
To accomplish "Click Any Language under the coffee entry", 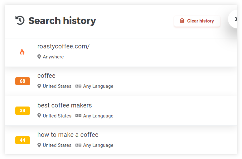I will (x=98, y=86).
